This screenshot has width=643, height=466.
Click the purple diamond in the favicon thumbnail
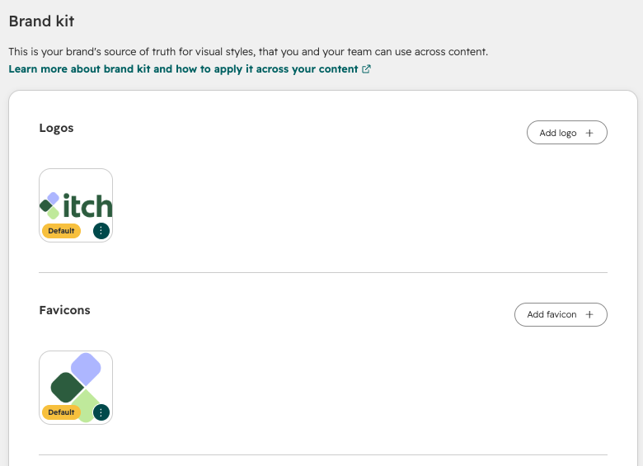pos(86,369)
